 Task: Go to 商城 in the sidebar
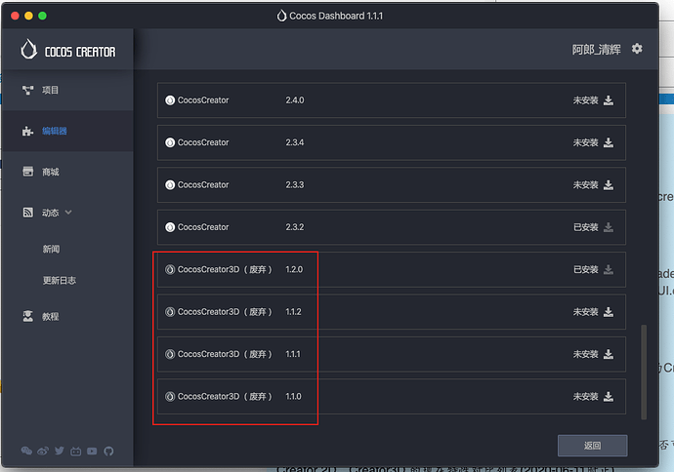50,172
